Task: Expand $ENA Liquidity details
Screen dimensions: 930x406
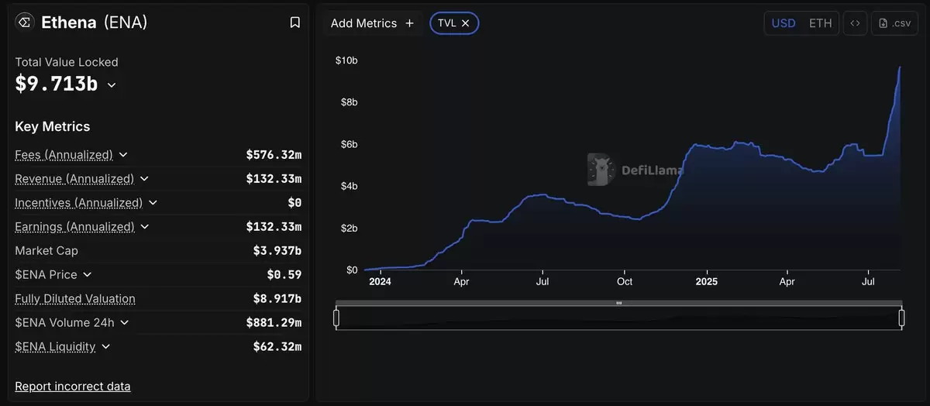Action: click(x=105, y=347)
